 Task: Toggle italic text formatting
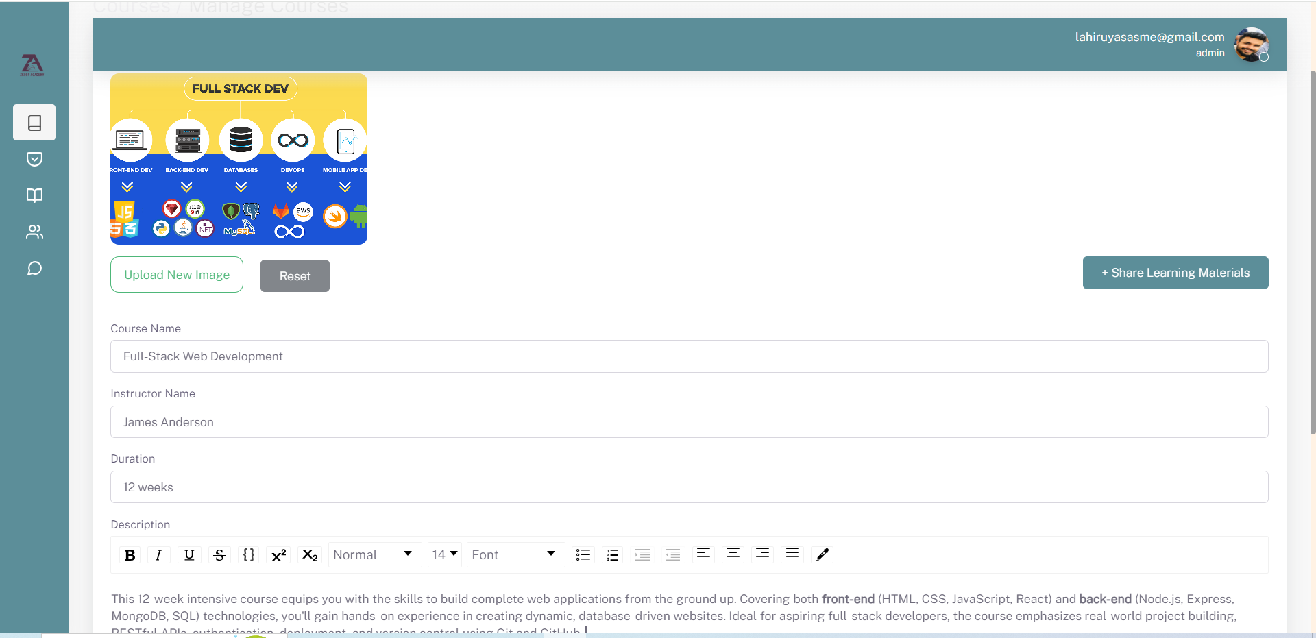[158, 555]
